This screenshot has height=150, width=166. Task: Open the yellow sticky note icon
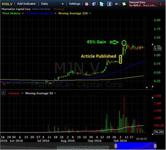(124, 4)
